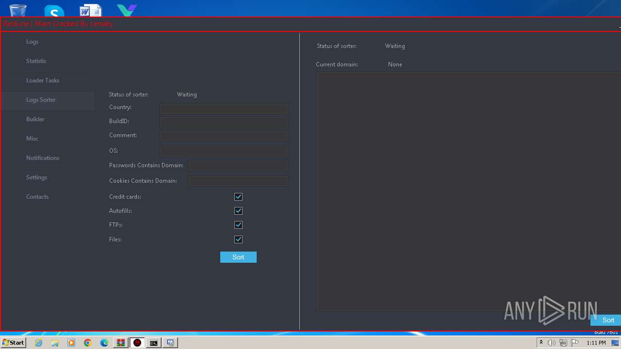Click the Sort button under Files
Viewport: 621px width, 349px height.
point(238,257)
